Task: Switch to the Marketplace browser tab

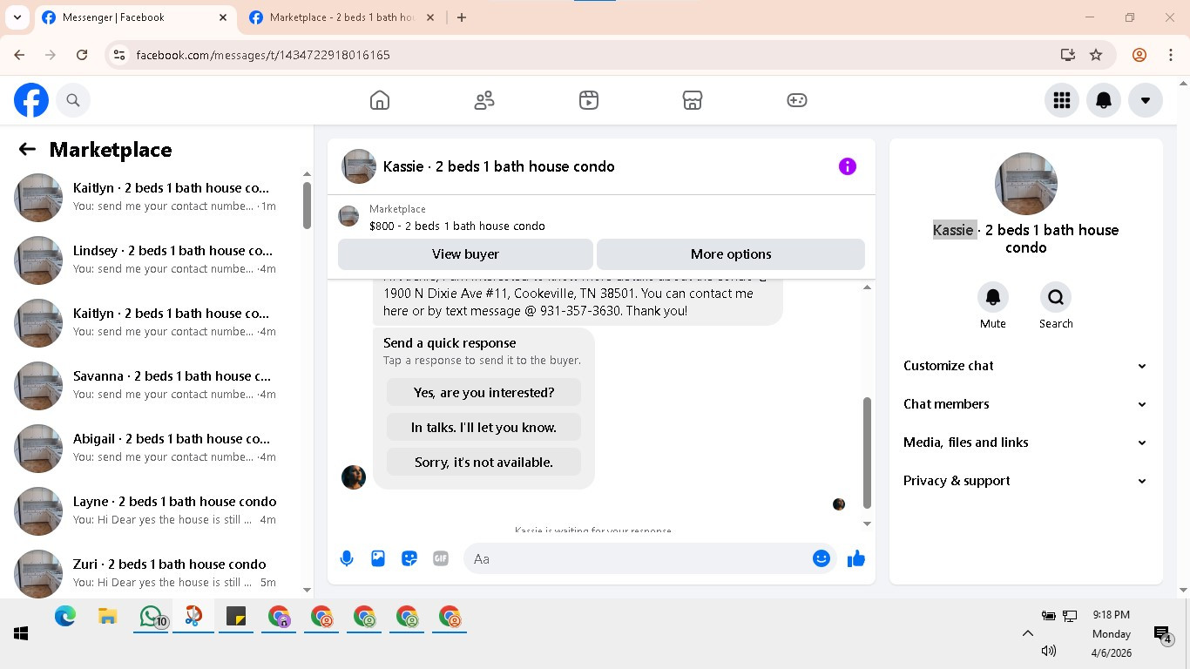Action: pos(341,17)
